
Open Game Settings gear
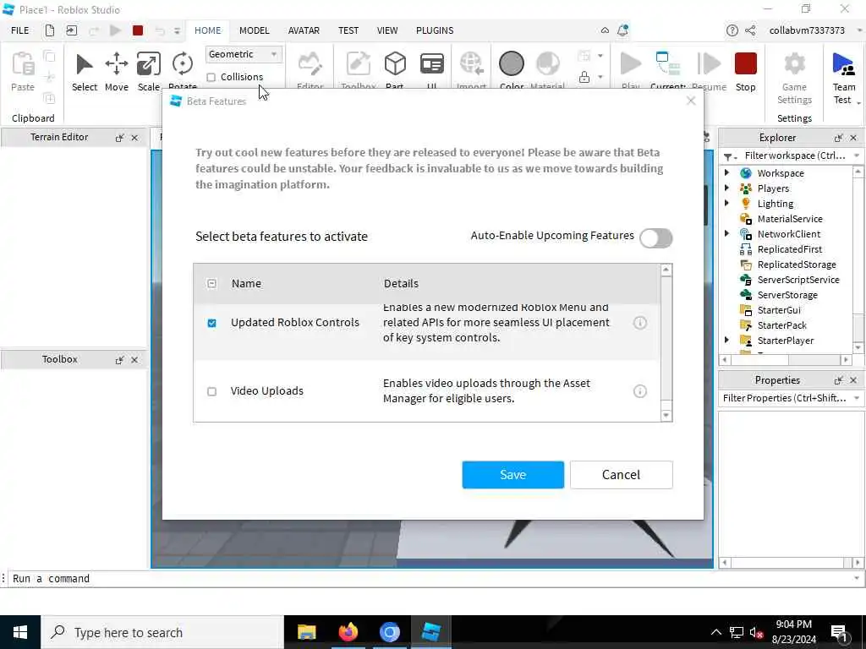click(x=794, y=64)
